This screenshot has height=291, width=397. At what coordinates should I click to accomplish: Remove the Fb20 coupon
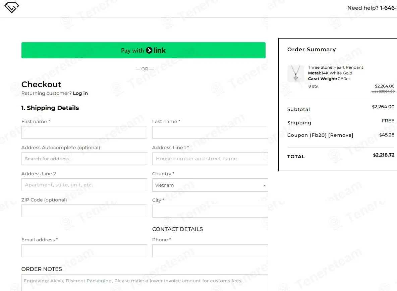click(341, 135)
